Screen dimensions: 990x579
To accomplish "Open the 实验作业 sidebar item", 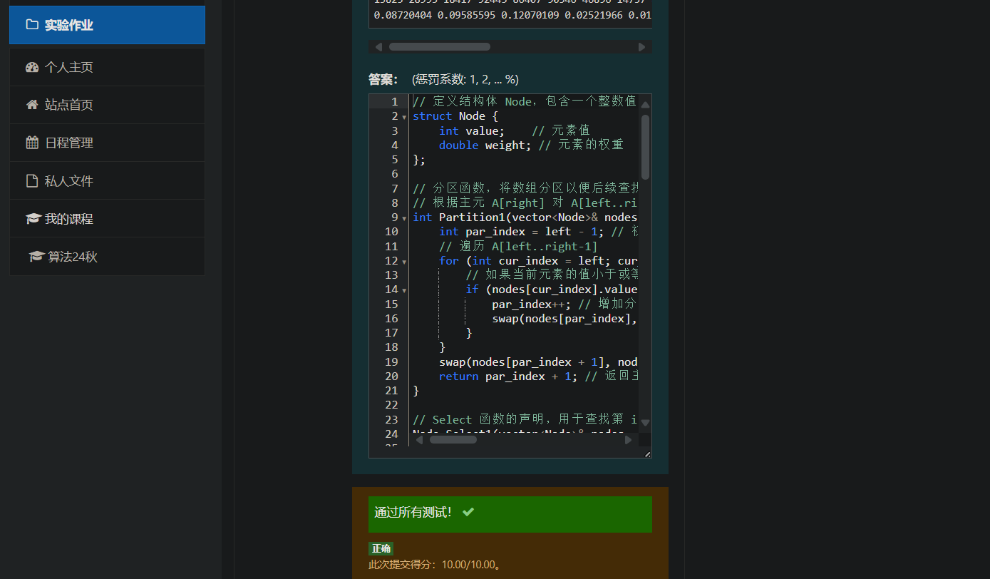I will (107, 25).
